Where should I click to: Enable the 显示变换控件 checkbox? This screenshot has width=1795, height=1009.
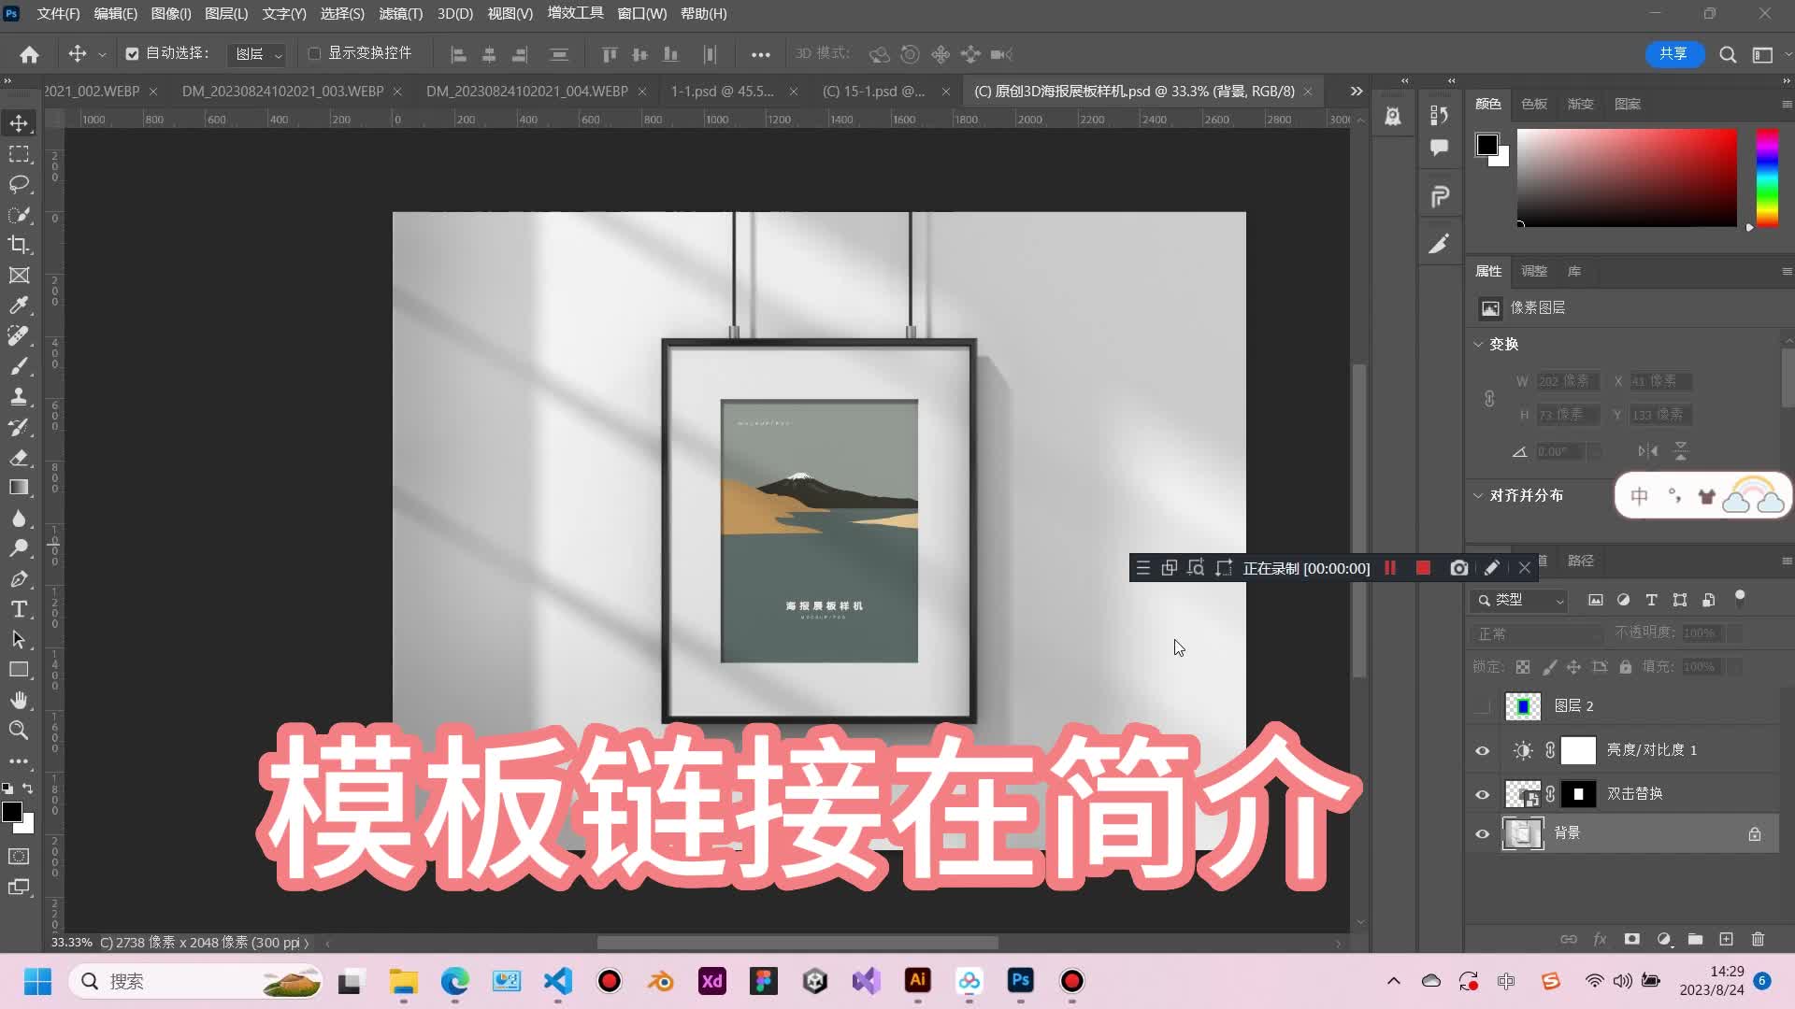[x=315, y=53]
